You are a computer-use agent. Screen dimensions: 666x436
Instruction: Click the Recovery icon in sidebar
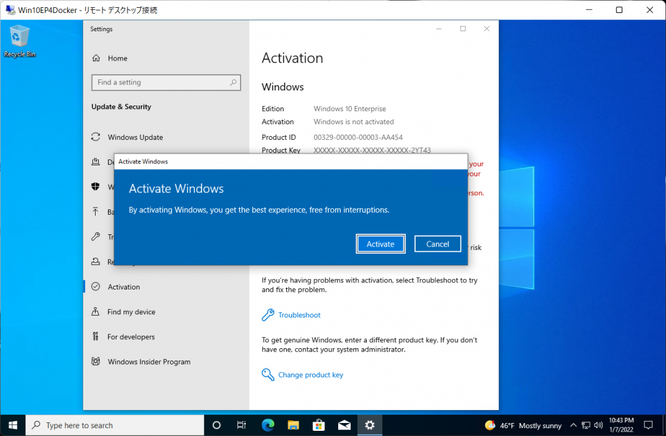coord(96,262)
